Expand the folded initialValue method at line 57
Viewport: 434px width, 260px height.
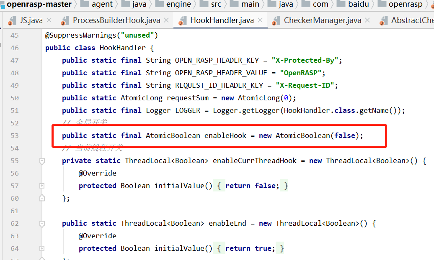[x=42, y=186]
